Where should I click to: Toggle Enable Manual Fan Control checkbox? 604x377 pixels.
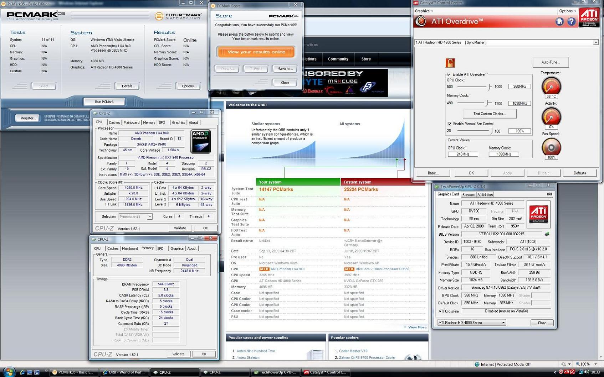[449, 124]
